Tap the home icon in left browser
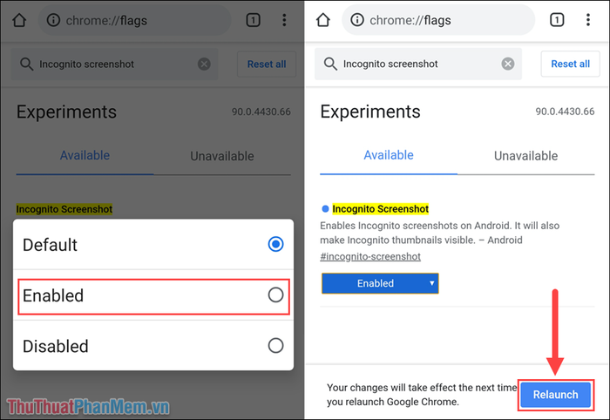The image size is (610, 420). point(19,20)
